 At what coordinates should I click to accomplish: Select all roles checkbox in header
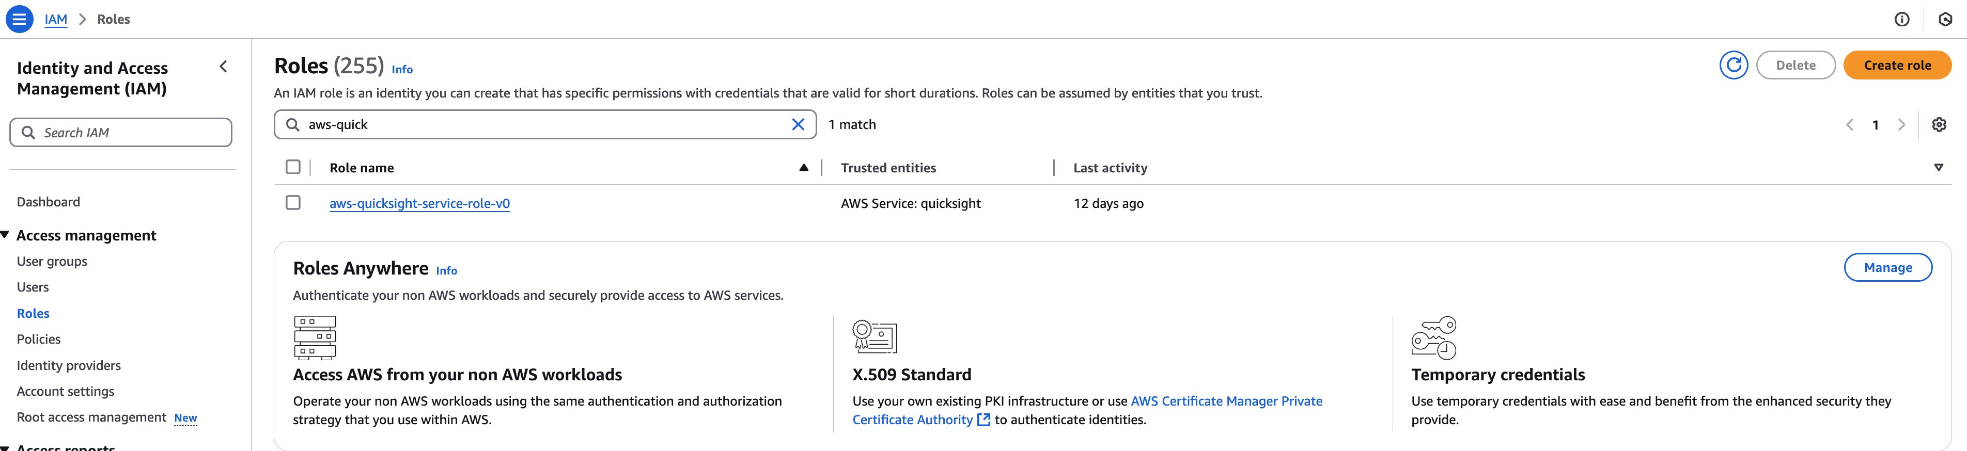293,167
